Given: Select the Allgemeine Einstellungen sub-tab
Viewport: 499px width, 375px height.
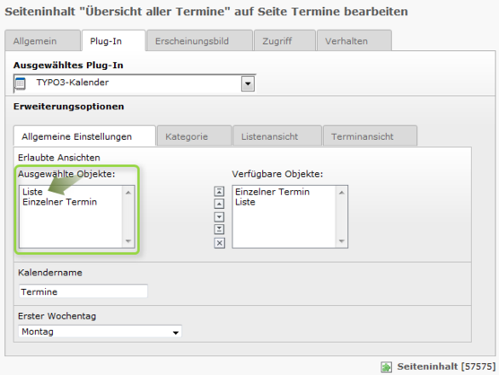Looking at the screenshot, I should [x=84, y=136].
